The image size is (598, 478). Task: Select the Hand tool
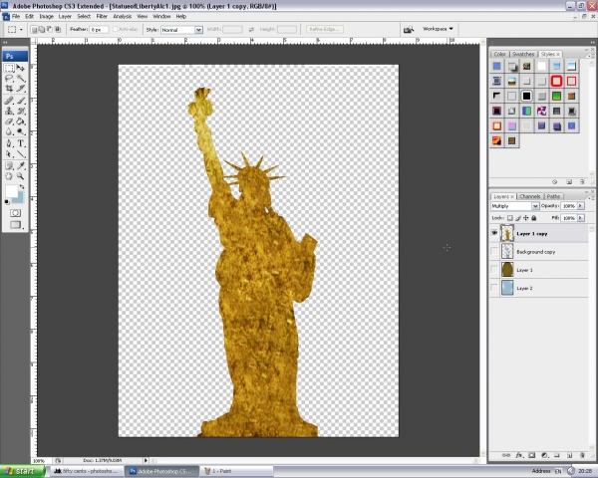10,176
